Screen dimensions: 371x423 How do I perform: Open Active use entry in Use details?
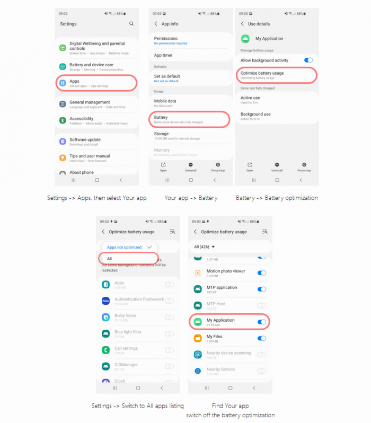[277, 100]
